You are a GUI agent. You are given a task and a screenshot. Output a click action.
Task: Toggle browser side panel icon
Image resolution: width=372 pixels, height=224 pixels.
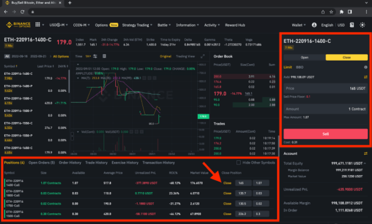[350, 12]
